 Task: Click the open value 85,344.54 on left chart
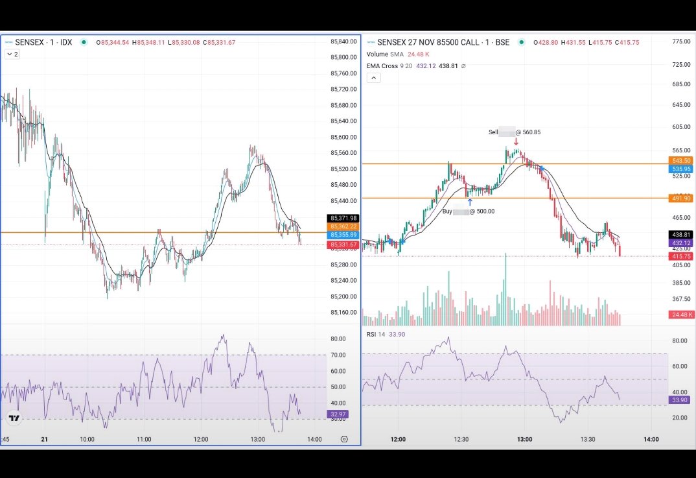pyautogui.click(x=115, y=43)
